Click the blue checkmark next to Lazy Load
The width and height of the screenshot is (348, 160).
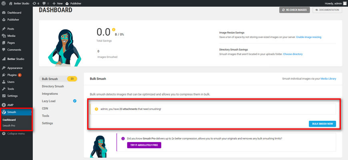coord(75,101)
